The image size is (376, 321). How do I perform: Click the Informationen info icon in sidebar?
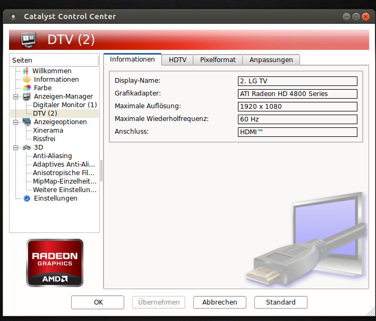click(27, 79)
